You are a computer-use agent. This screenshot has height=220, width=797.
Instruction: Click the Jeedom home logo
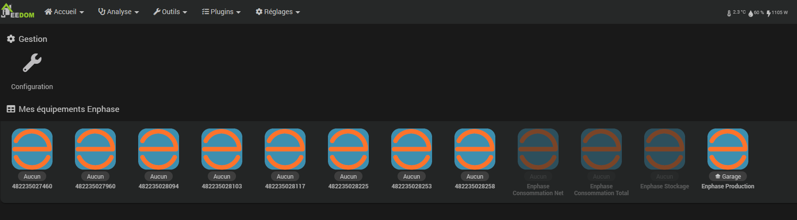coord(18,11)
